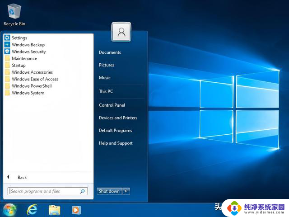The height and width of the screenshot is (217, 289).
Task: Click the Search programs and files box
Action: [47, 191]
